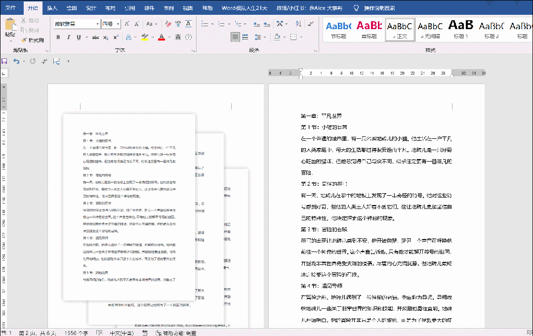Click the Increase Font Size icon
The width and height of the screenshot is (533, 336).
(x=127, y=25)
